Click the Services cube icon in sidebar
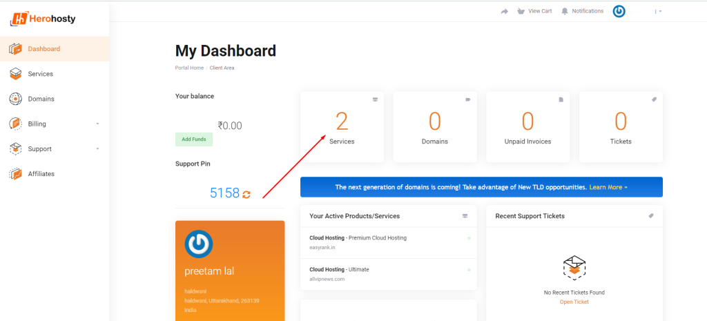Image resolution: width=707 pixels, height=321 pixels. pos(15,74)
